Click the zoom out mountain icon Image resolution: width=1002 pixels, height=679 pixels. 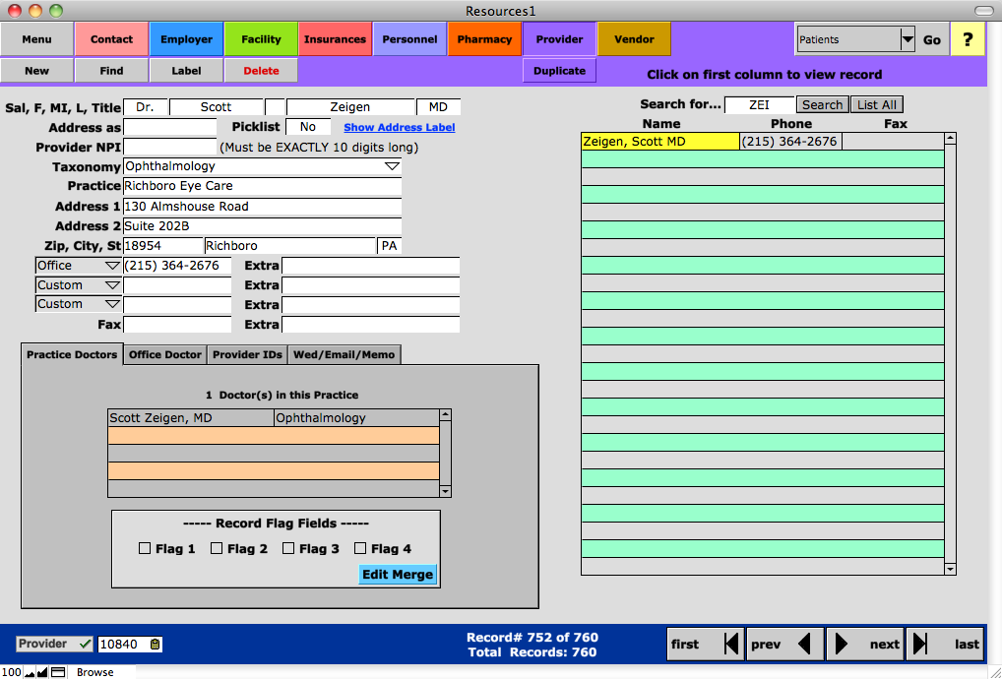(29, 672)
